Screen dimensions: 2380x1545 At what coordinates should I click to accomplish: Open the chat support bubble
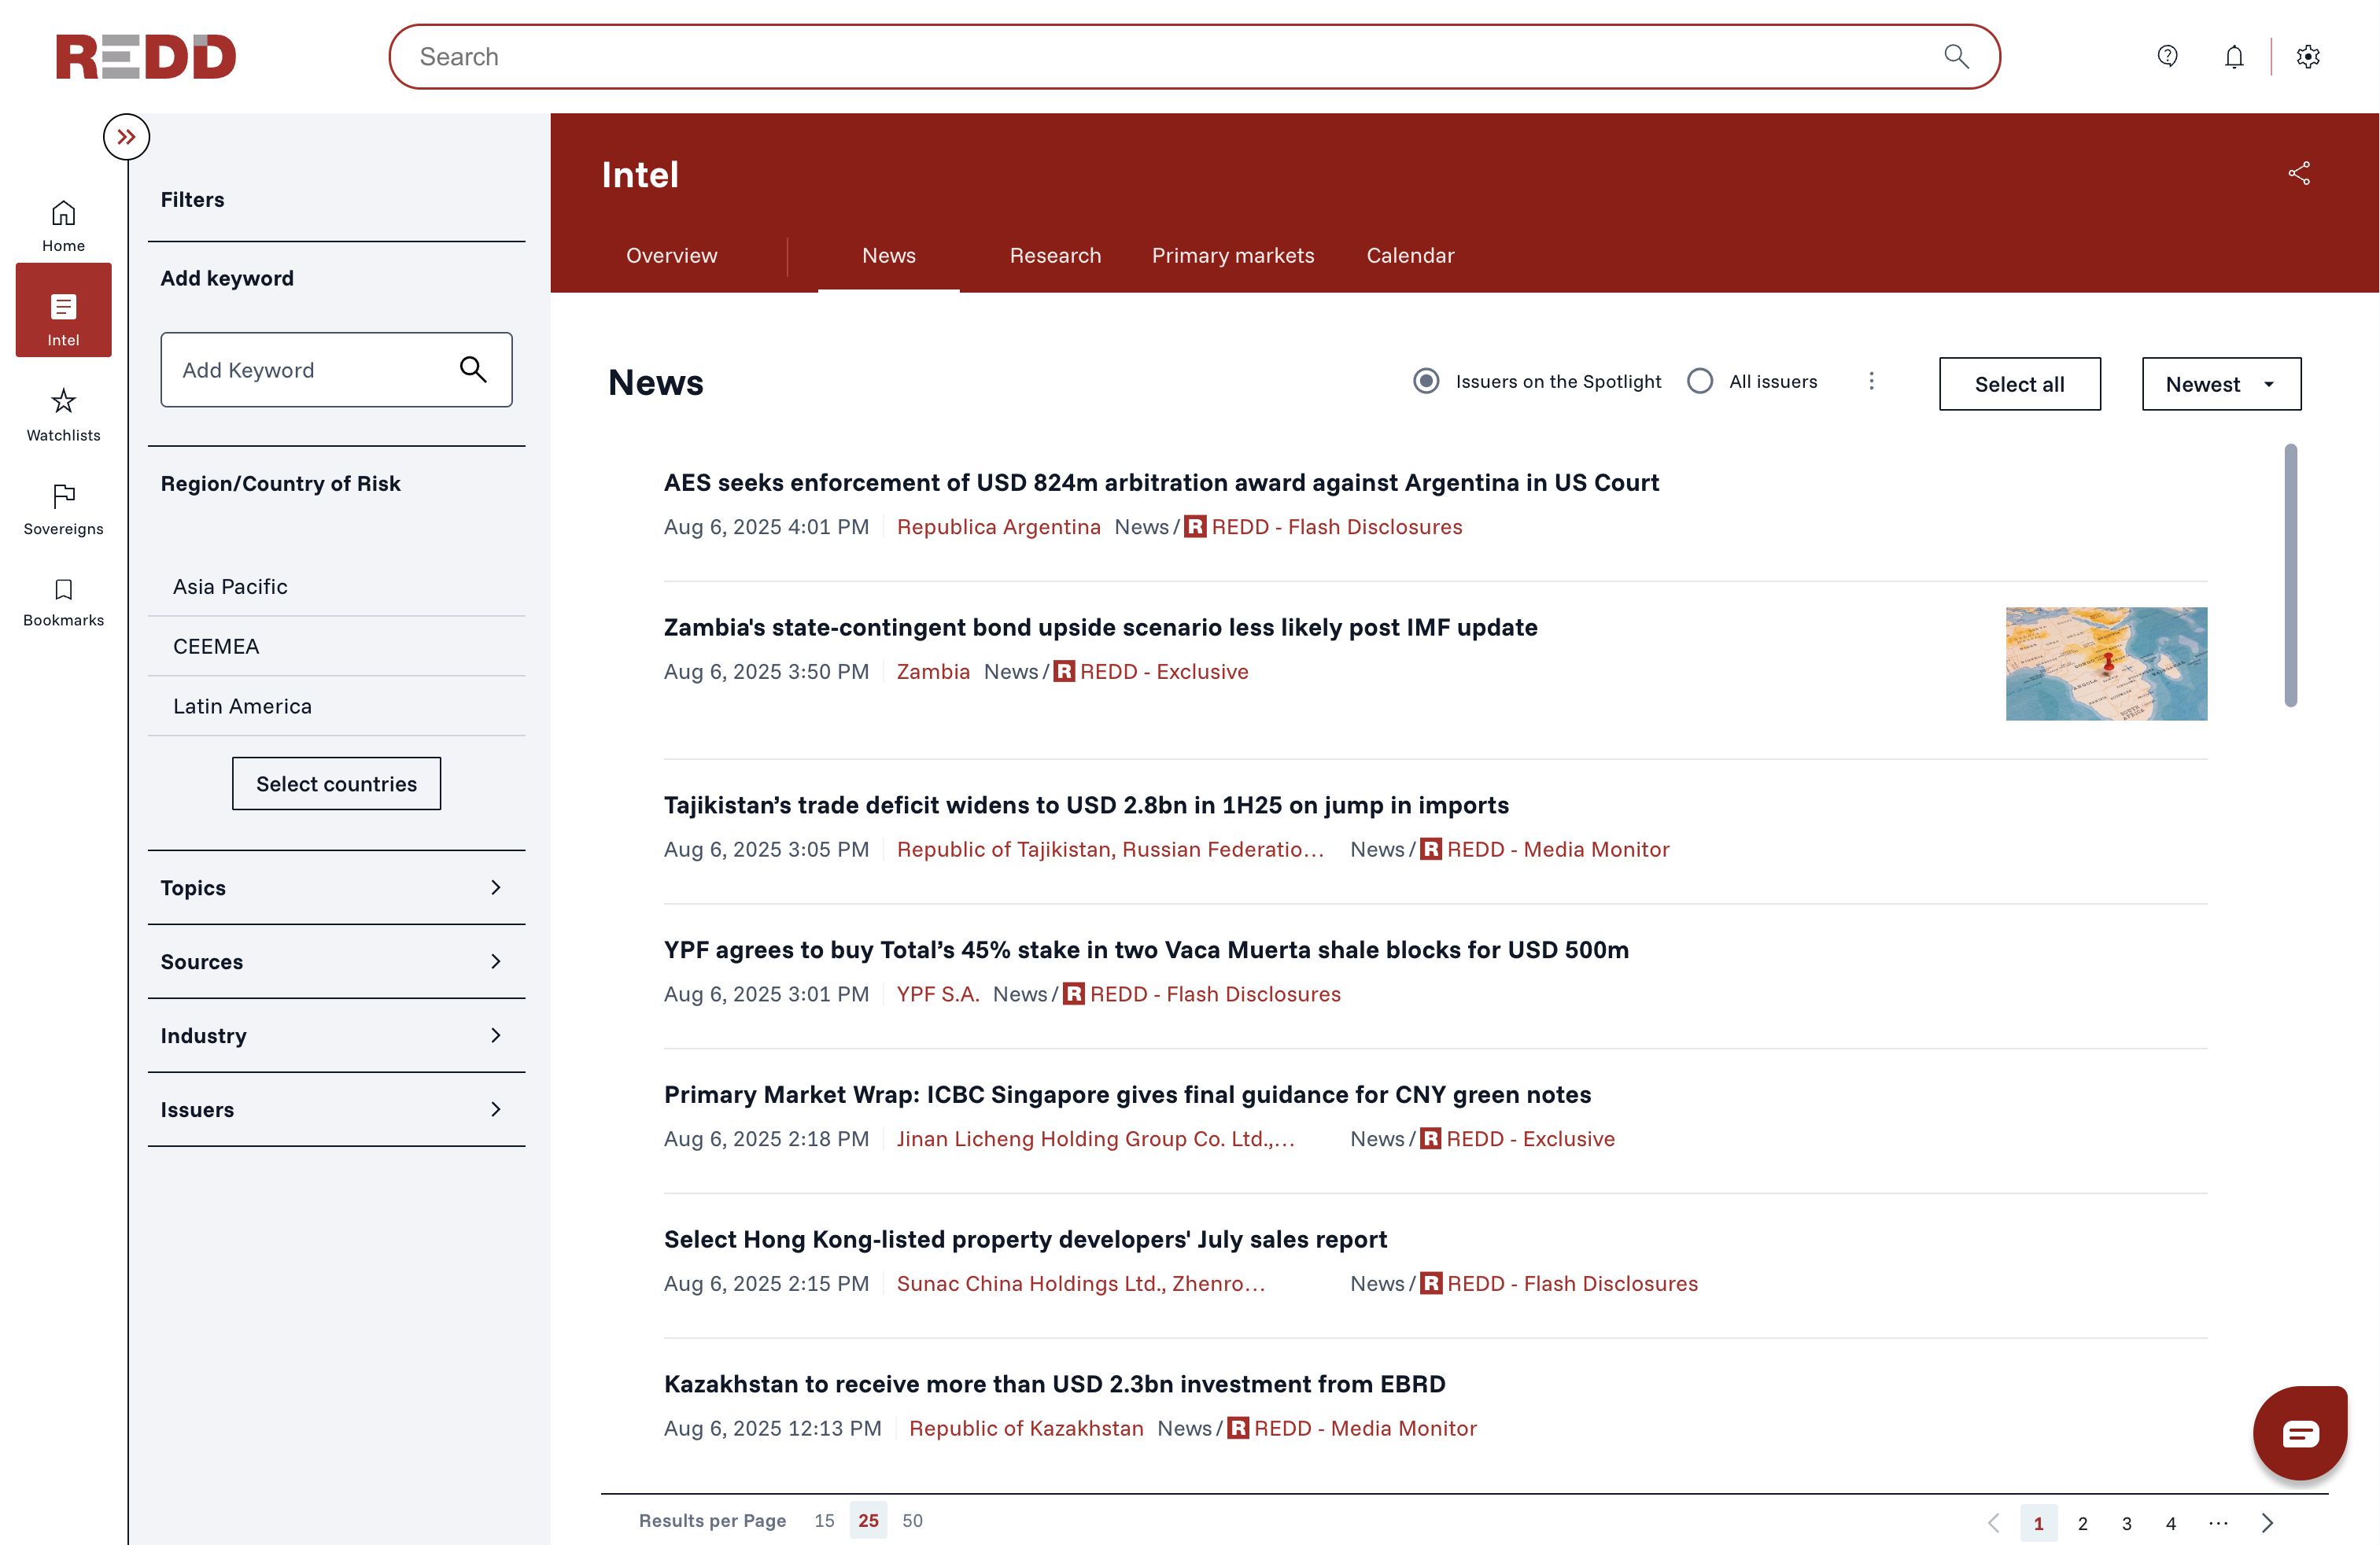point(2299,1433)
